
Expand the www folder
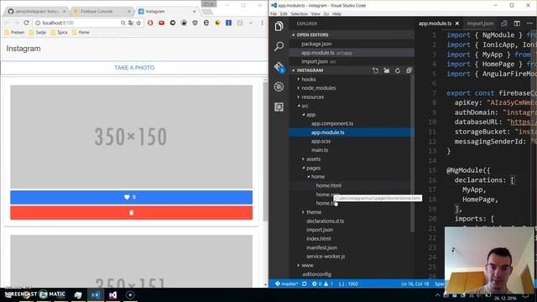(x=307, y=265)
